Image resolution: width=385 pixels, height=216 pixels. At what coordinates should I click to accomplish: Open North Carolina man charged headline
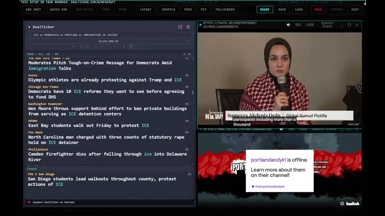point(106,140)
